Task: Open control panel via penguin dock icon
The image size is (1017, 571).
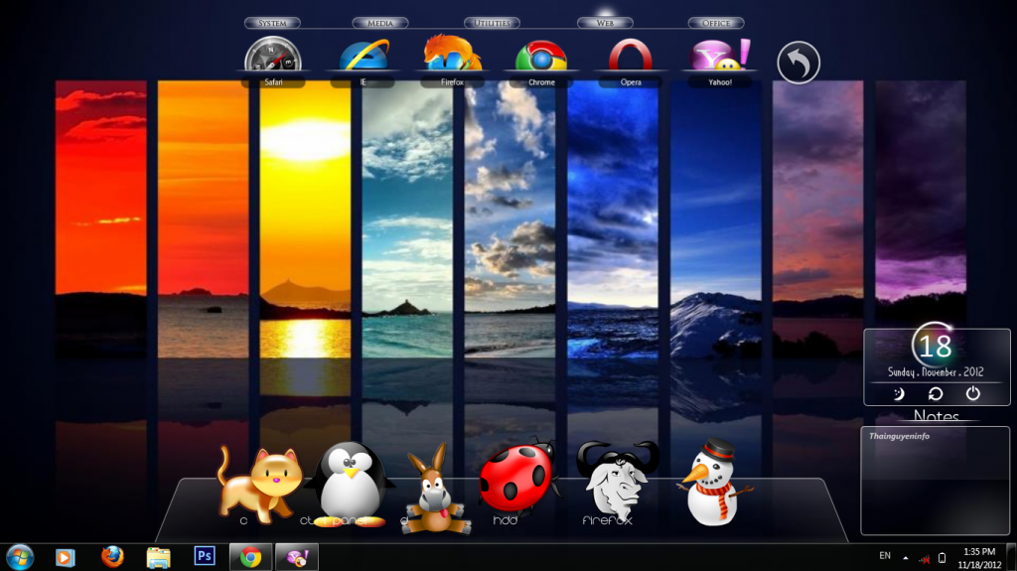Action: click(349, 484)
